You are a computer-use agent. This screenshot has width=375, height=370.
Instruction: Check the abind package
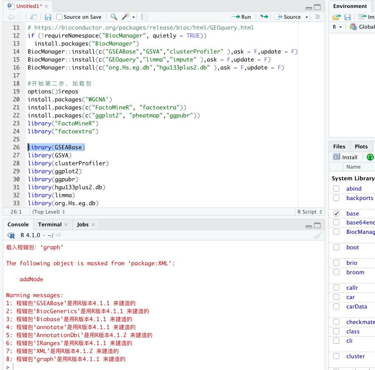pos(336,189)
